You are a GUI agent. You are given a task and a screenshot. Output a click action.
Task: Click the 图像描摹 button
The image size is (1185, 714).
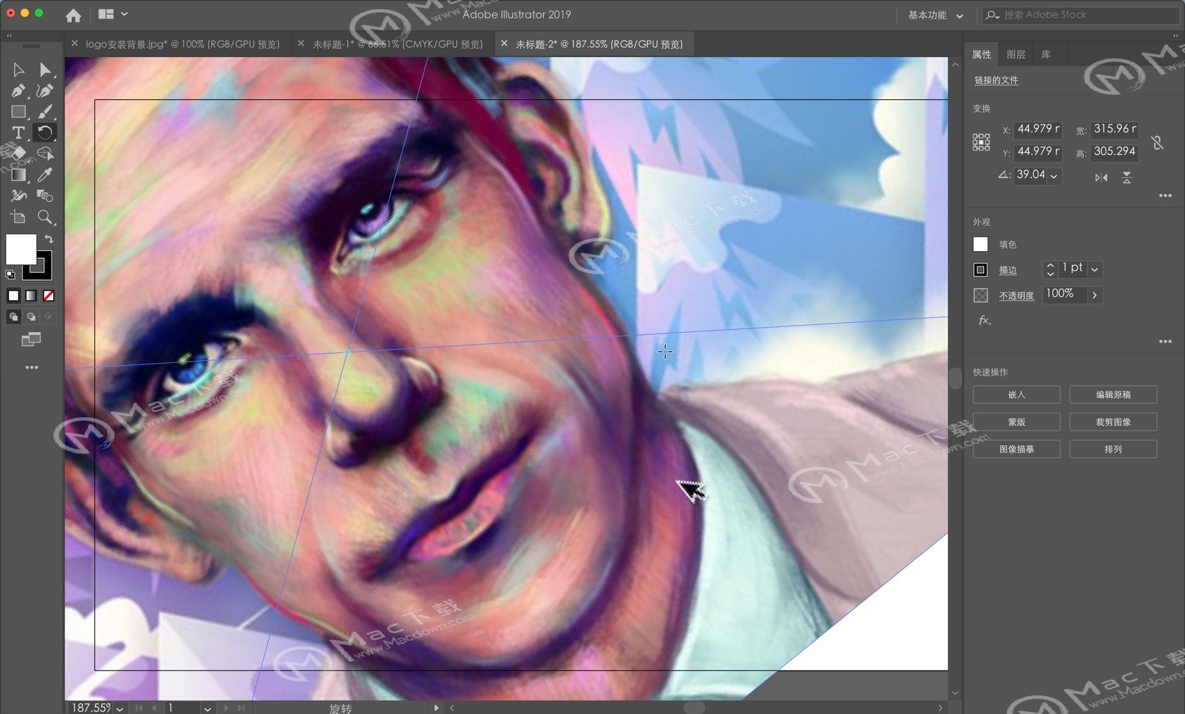coord(1016,449)
